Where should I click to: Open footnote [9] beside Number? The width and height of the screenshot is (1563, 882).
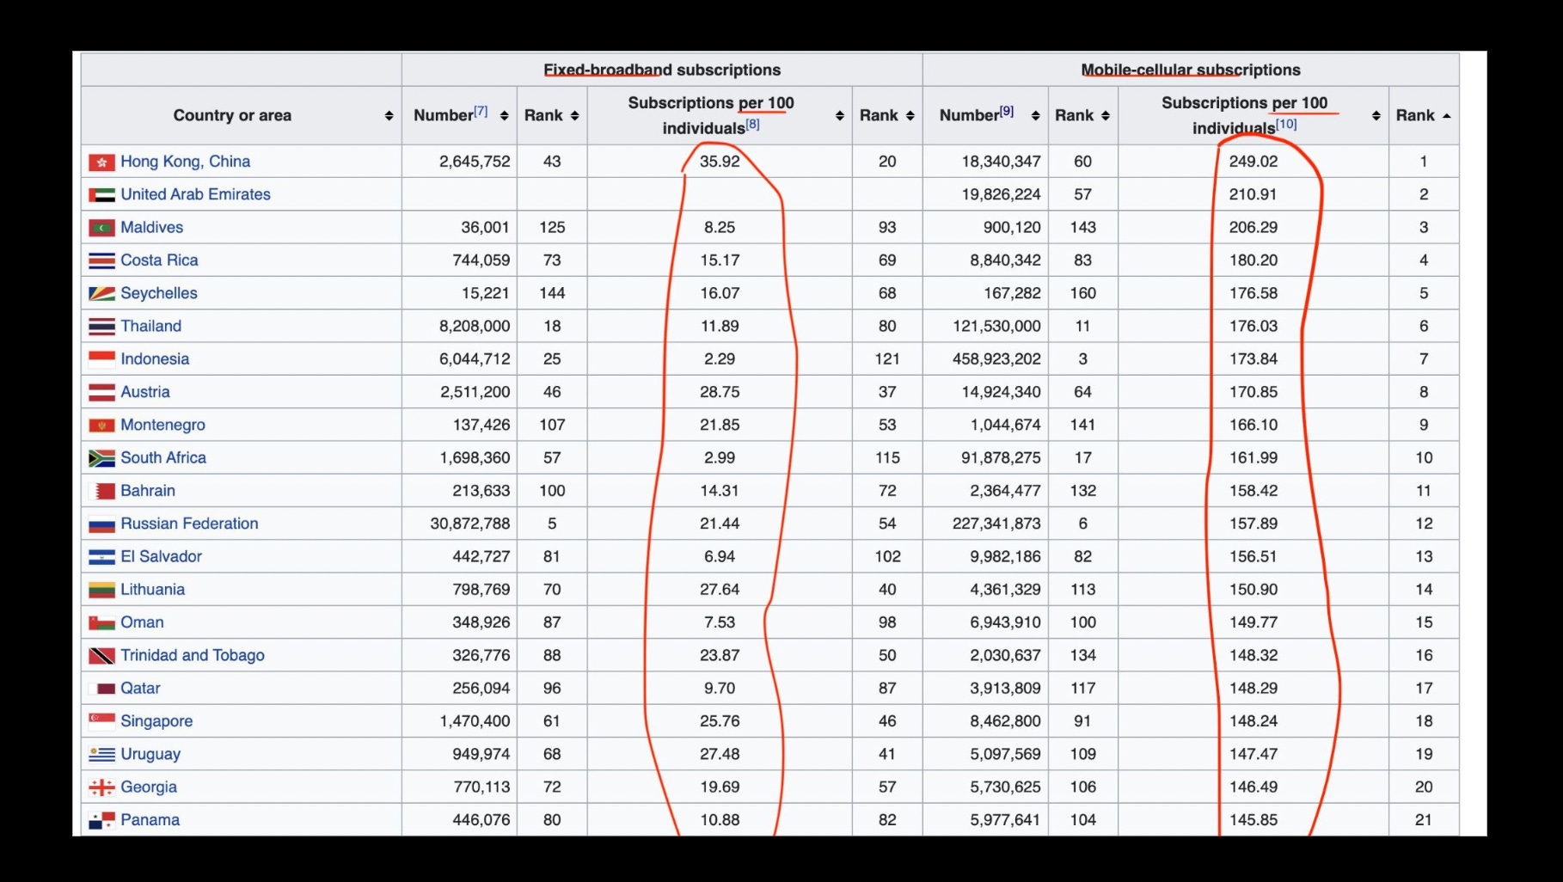(1007, 111)
